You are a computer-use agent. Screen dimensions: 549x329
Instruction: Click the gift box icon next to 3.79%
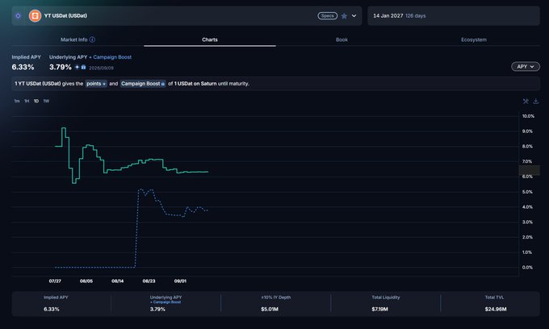[83, 67]
